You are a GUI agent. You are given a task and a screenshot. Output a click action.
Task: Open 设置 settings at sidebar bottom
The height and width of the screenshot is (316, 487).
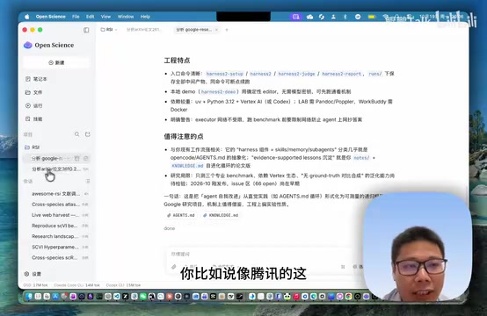click(x=33, y=274)
